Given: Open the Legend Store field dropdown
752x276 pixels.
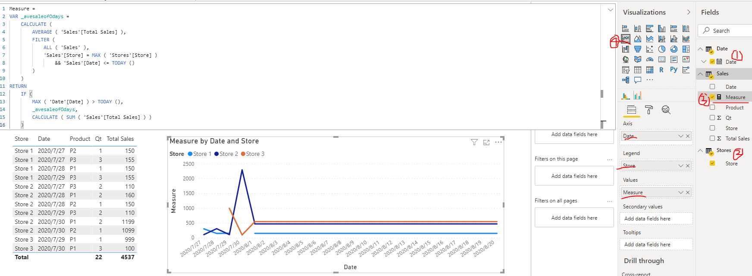Looking at the screenshot, I should click(680, 166).
